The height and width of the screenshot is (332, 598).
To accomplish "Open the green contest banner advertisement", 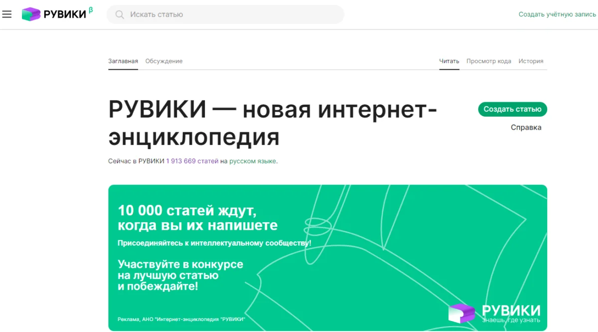I will tap(329, 257).
